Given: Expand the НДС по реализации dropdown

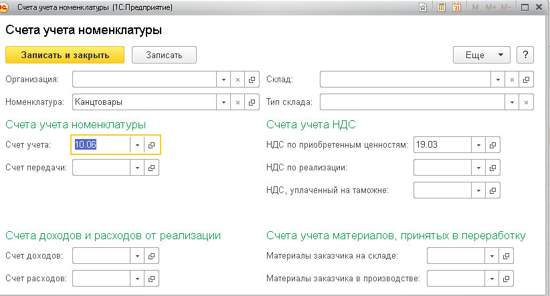Looking at the screenshot, I should tap(478, 168).
